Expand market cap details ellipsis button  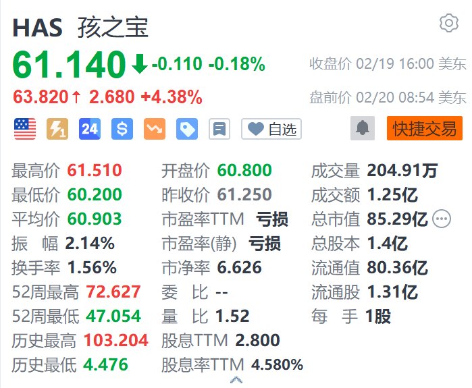(442, 219)
